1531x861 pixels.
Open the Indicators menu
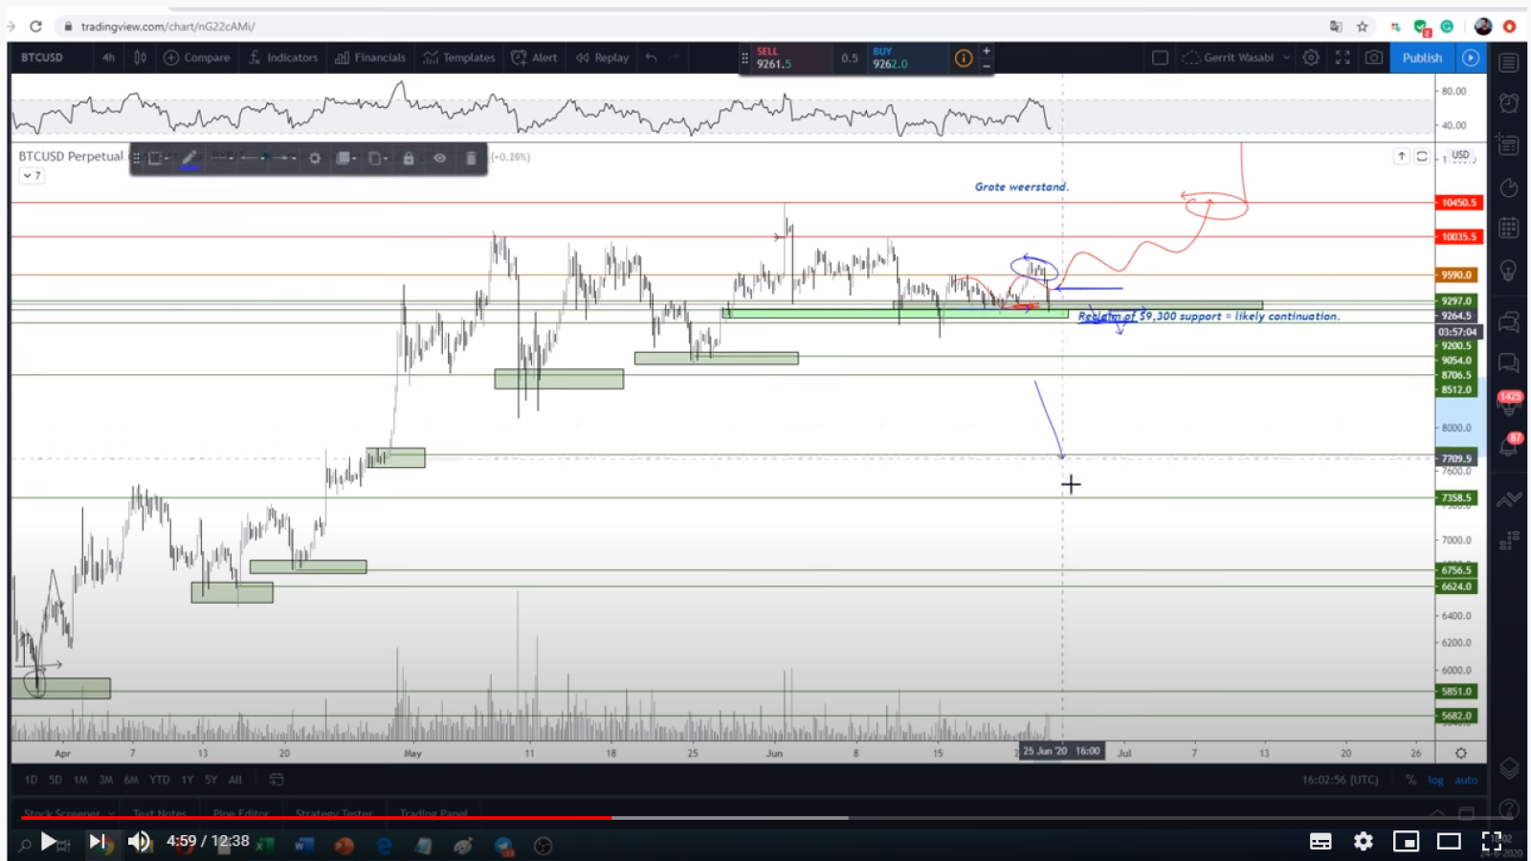(283, 57)
